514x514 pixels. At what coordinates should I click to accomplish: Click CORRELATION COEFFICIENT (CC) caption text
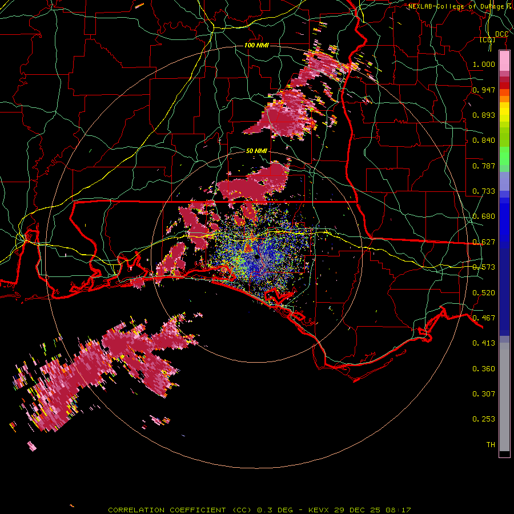pos(180,510)
